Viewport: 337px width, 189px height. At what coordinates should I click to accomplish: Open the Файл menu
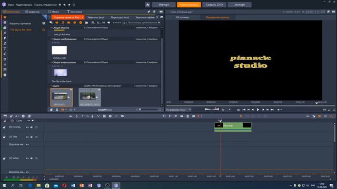pyautogui.click(x=11, y=5)
